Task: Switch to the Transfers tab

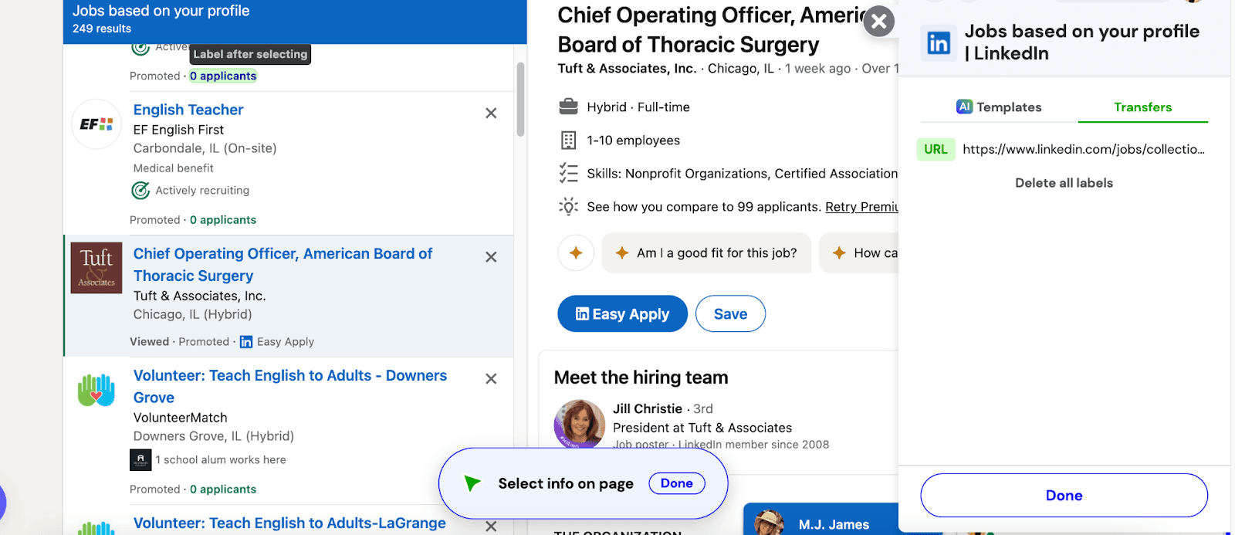Action: click(1142, 107)
